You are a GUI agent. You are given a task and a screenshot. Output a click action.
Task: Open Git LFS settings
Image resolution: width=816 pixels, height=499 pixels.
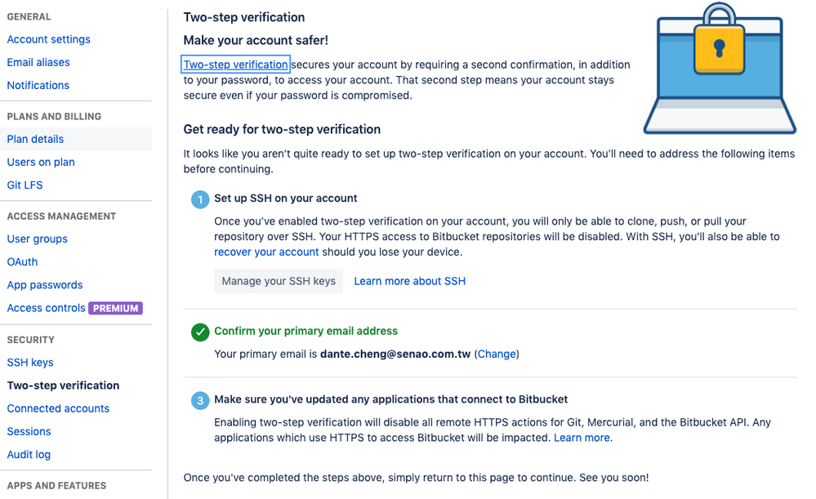[25, 185]
